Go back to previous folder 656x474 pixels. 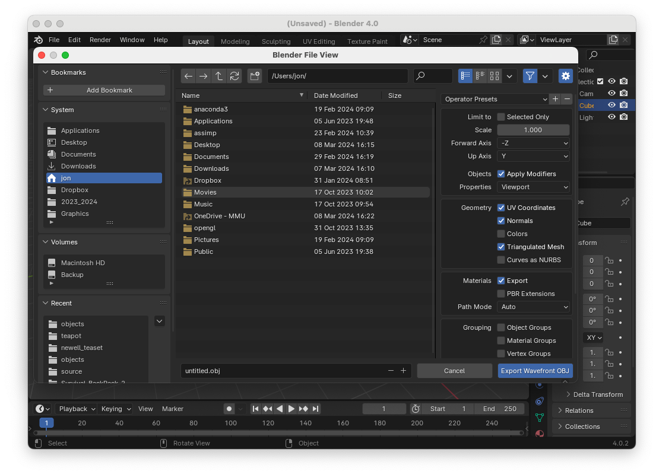coord(188,76)
